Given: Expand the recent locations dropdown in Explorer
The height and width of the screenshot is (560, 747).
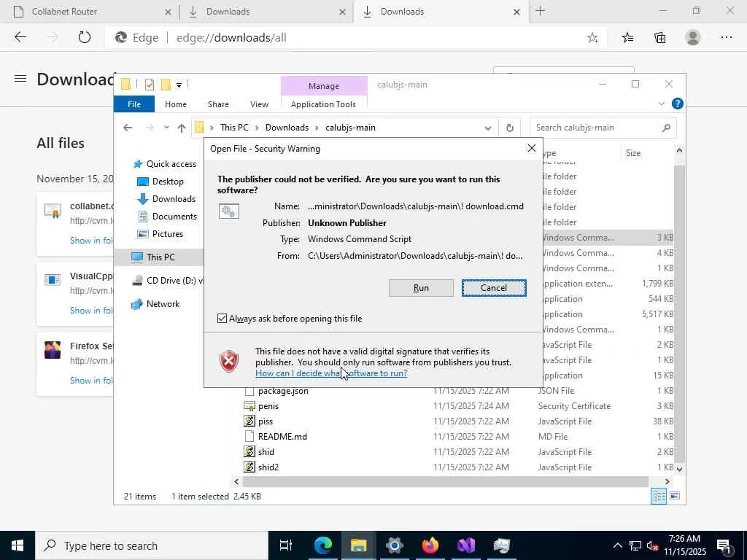Looking at the screenshot, I should [x=166, y=128].
